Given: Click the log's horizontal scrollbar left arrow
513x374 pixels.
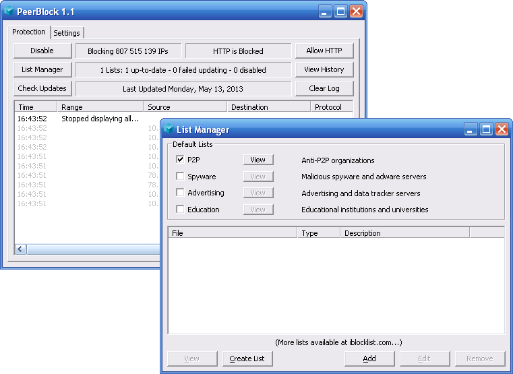Looking at the screenshot, I should pos(20,249).
